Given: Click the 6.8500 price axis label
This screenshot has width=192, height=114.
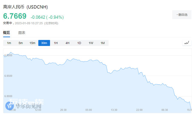Looking at the screenshot, I should click(x=8, y=76).
